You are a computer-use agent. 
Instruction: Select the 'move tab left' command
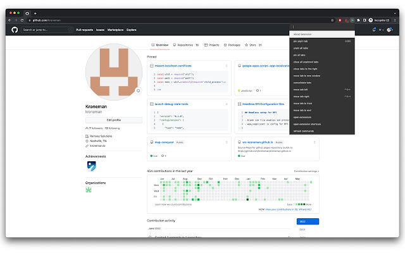tap(322, 90)
